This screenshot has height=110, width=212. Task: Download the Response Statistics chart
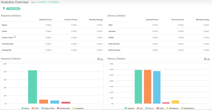pos(102,59)
